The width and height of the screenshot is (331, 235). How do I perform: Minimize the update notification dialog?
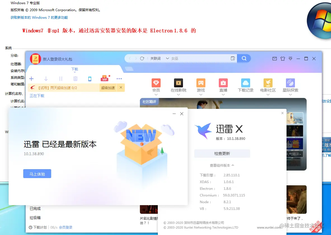tap(174, 114)
